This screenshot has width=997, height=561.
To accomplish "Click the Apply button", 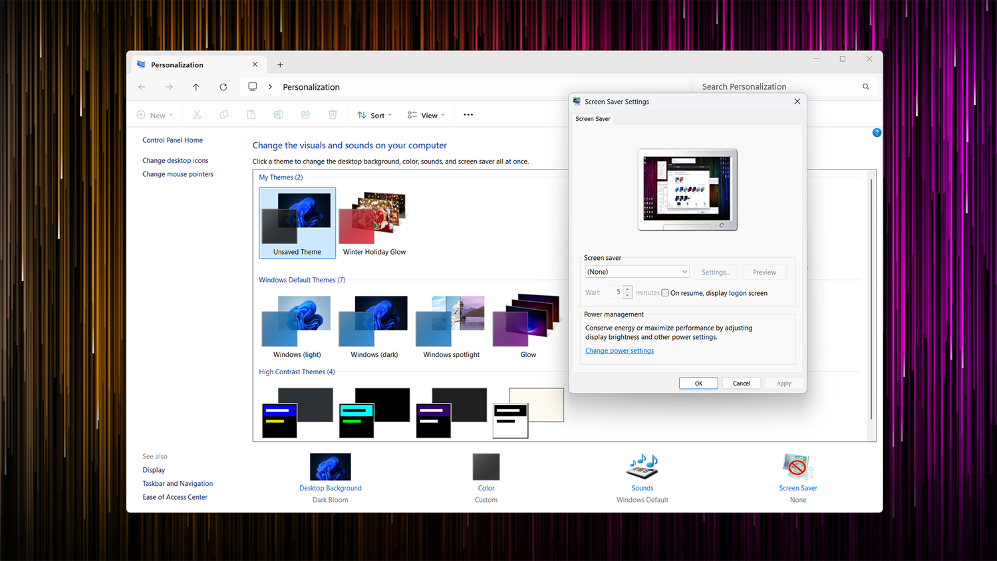I will (784, 384).
